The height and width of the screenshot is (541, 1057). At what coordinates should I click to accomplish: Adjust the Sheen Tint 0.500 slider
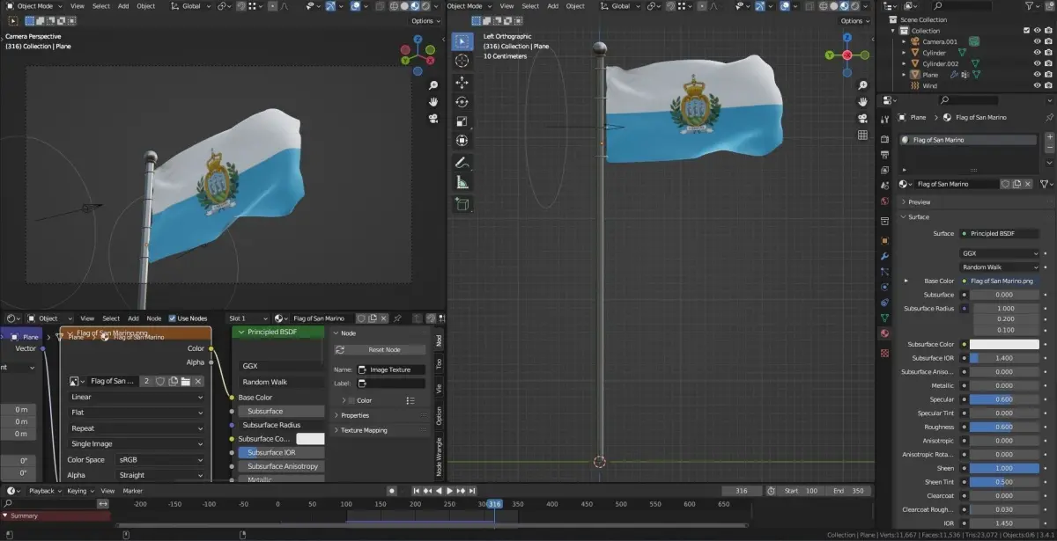coord(1004,482)
